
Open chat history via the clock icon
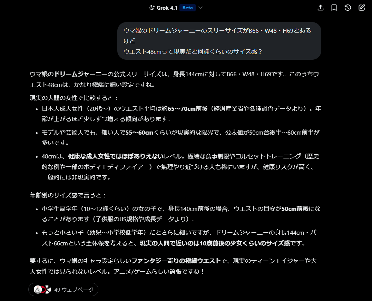[x=348, y=8]
